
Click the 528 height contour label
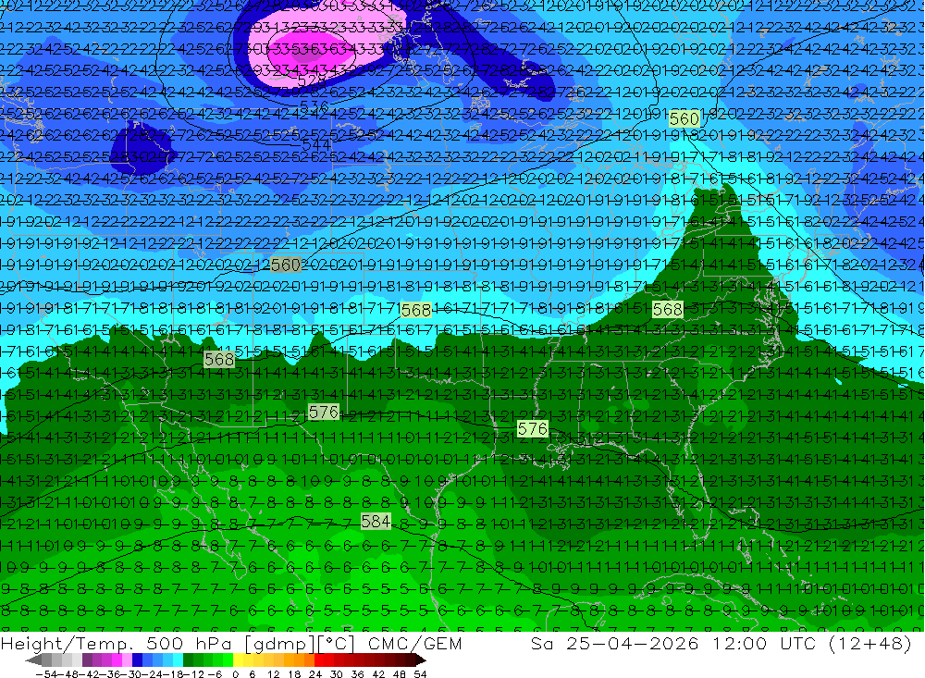pos(312,79)
